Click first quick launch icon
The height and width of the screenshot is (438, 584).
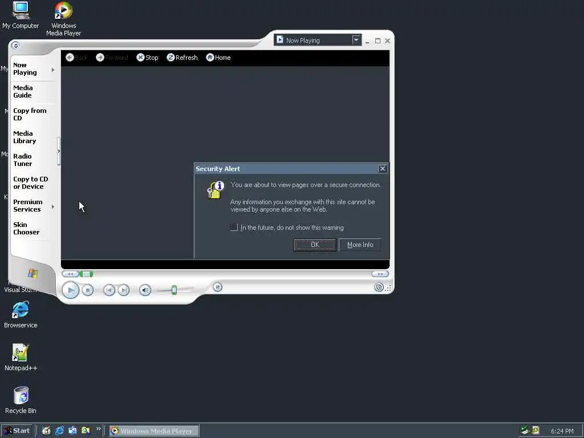[x=46, y=431]
